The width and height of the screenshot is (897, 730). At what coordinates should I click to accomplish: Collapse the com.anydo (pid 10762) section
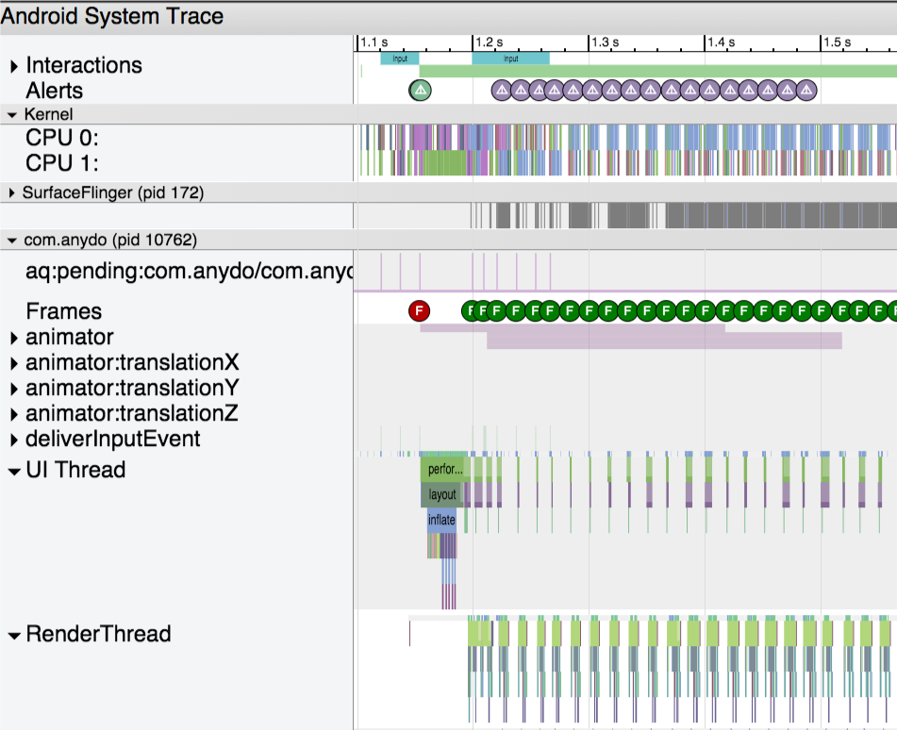(12, 241)
